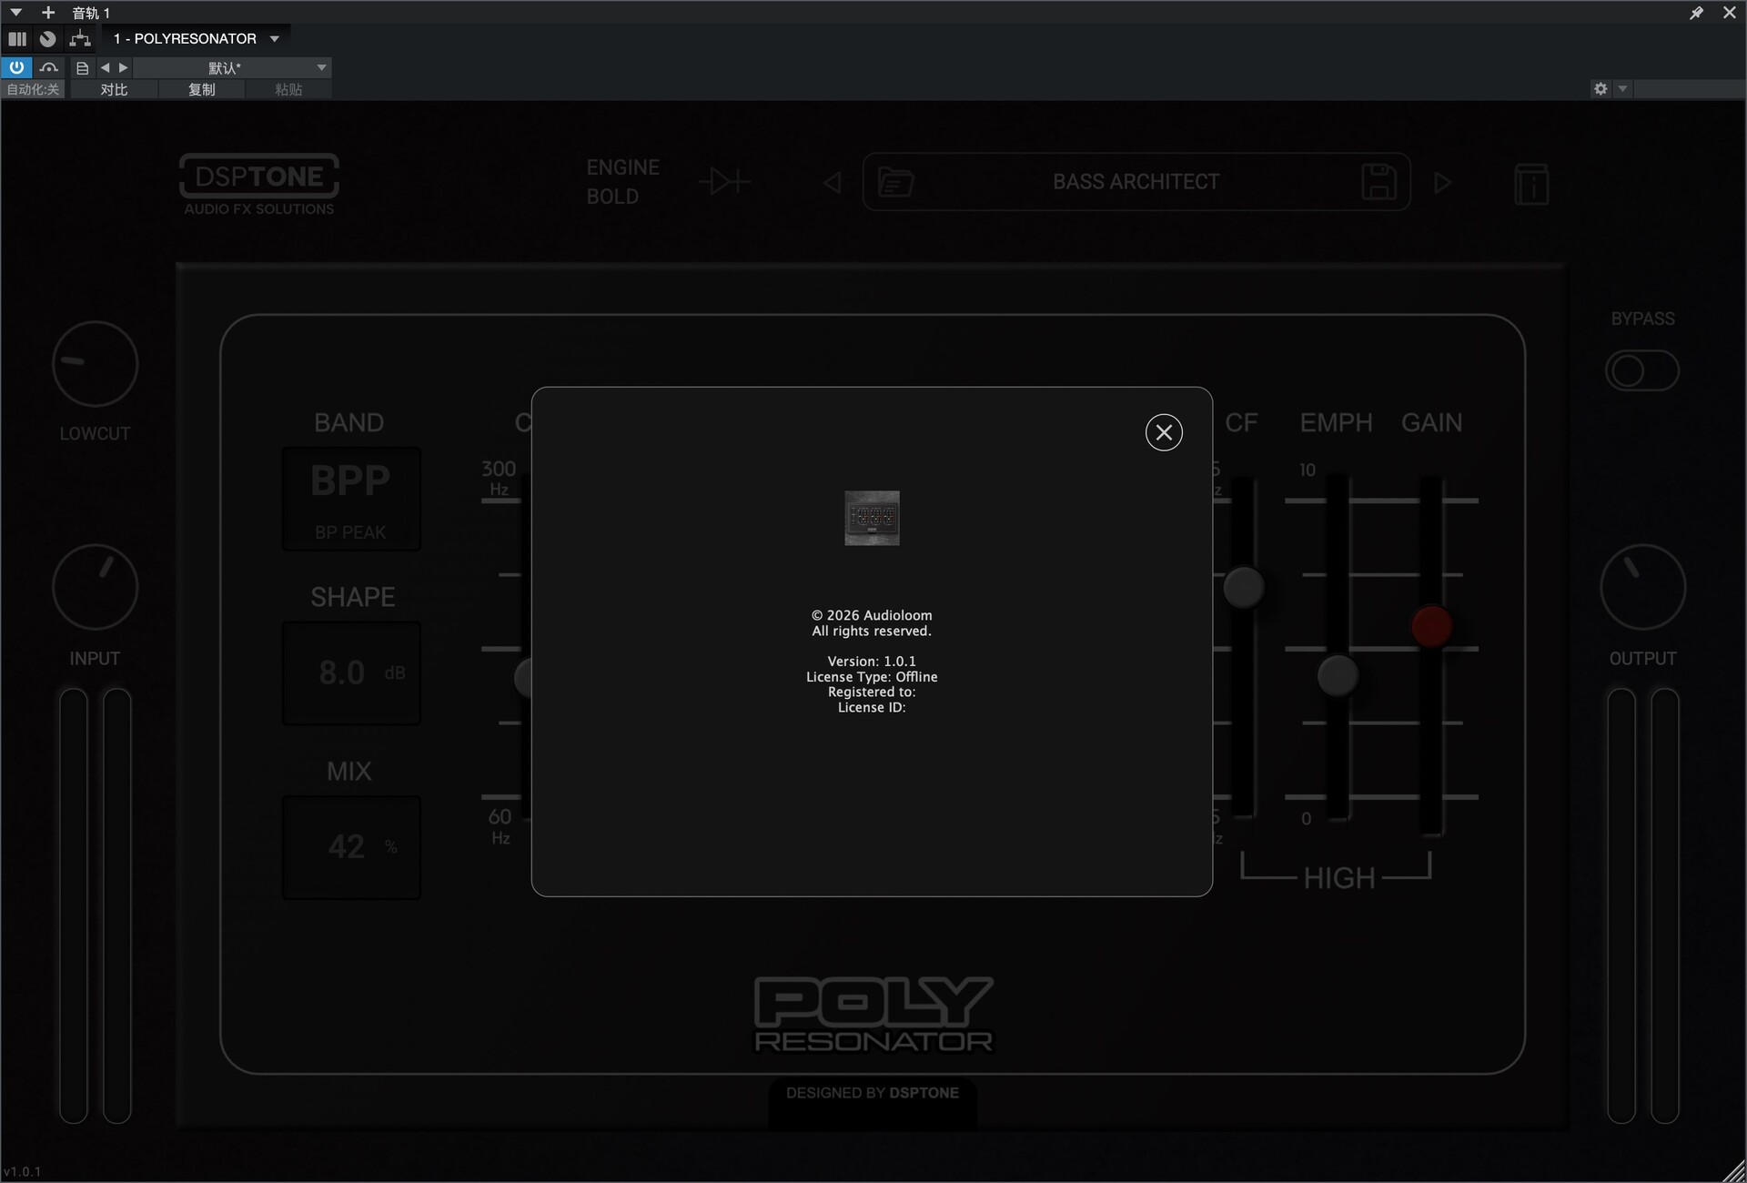Open the routing tree icon
This screenshot has width=1747, height=1183.
(x=80, y=38)
